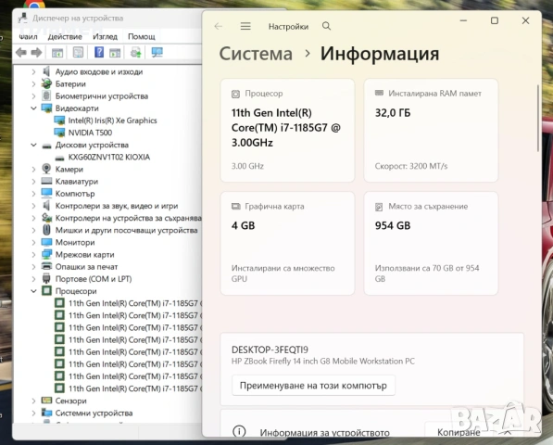Viewport: 553px width, 445px height.
Task: Click the Процесор info card
Action: pos(287,131)
